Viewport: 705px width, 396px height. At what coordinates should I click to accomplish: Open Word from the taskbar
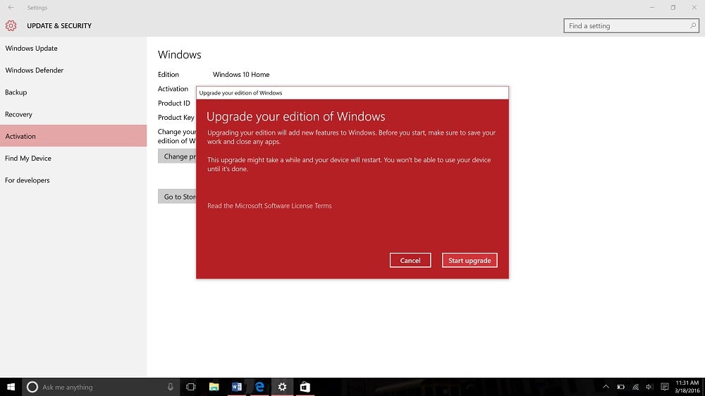pos(236,387)
